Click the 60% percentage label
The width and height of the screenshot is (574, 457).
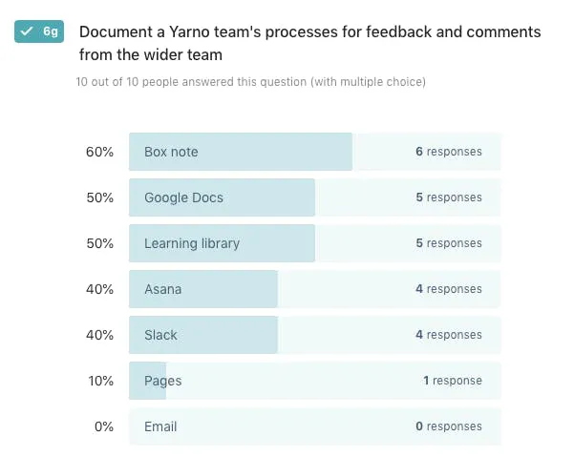(99, 152)
